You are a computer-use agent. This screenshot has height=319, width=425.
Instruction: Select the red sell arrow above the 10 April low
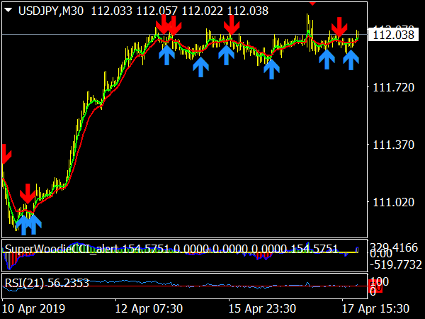(x=28, y=194)
